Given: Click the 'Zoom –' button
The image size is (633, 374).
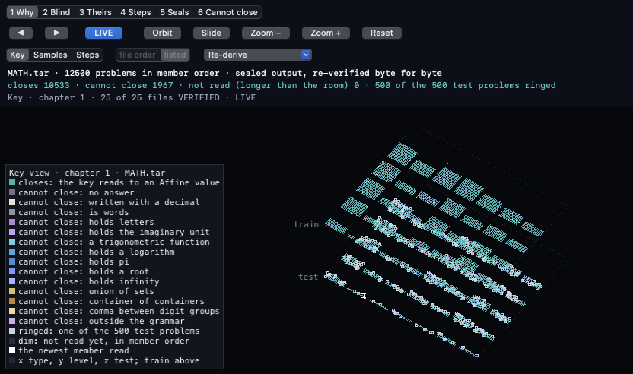Looking at the screenshot, I should [266, 33].
